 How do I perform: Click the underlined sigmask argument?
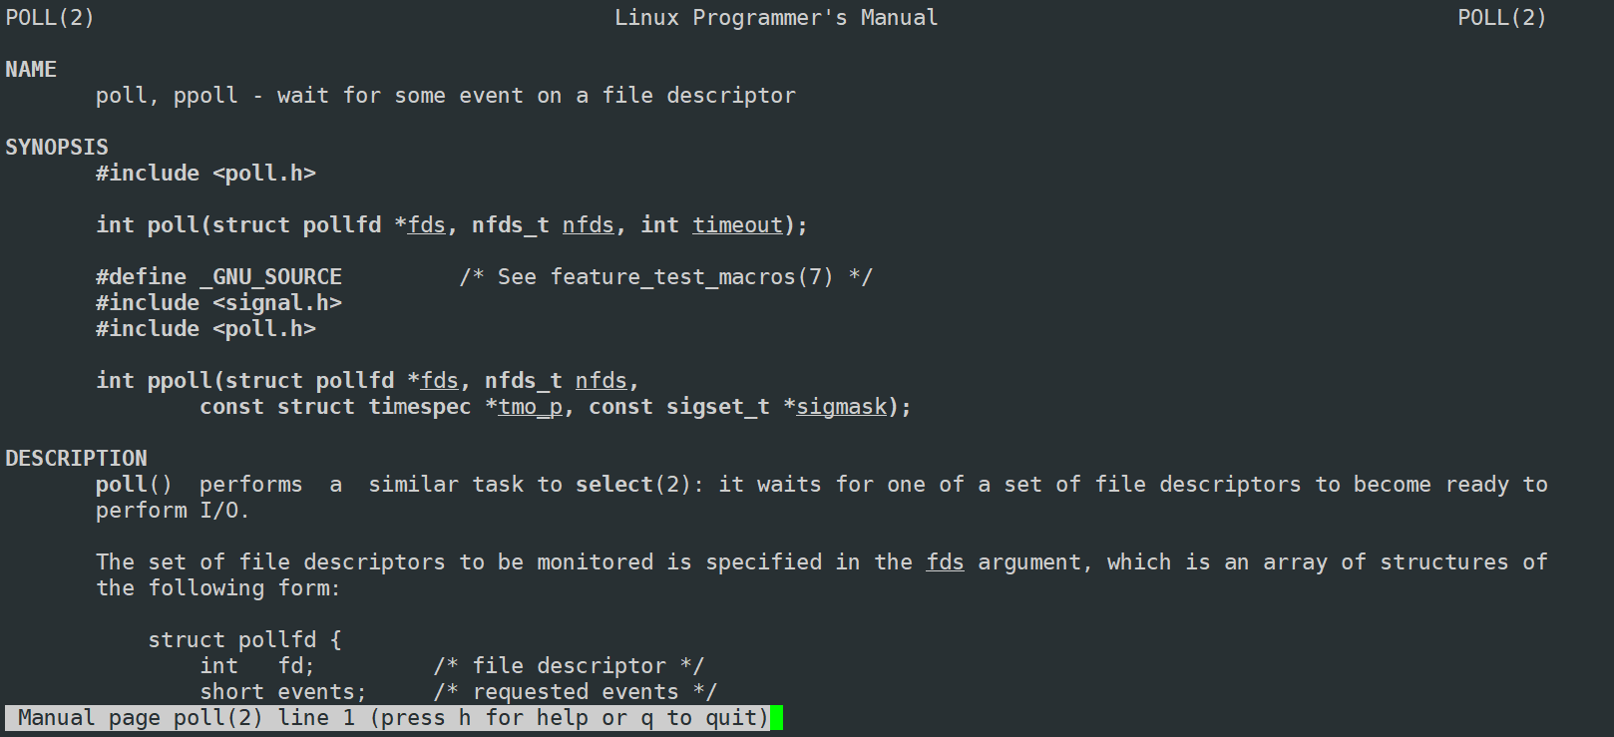[x=842, y=407]
